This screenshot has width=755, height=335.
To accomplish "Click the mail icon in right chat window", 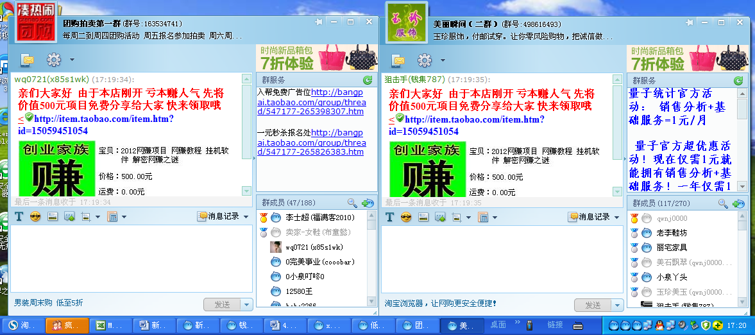I will click(x=398, y=60).
